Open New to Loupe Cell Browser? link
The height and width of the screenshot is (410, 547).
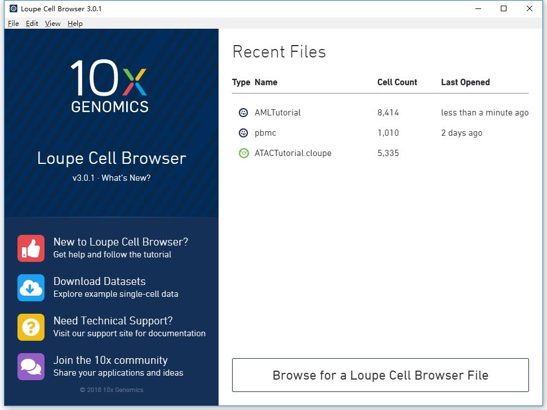pos(121,242)
